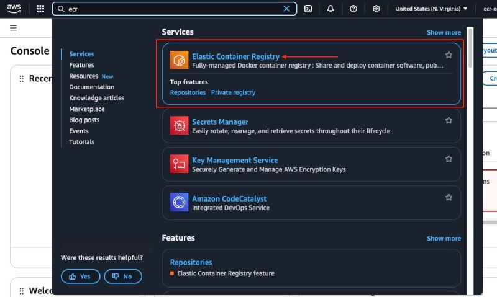Expand the United States (N. Virginia) region dropdown
Screen dimensions: 497x297
[431, 9]
